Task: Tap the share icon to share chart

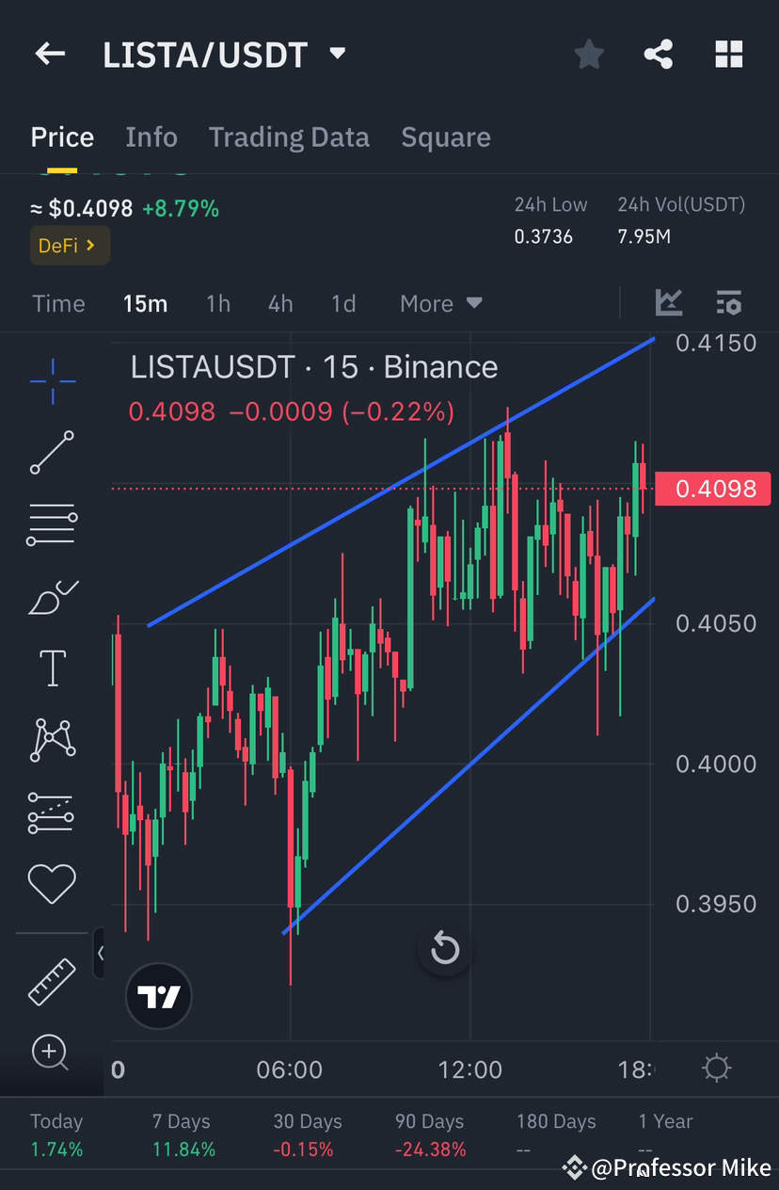Action: tap(659, 54)
